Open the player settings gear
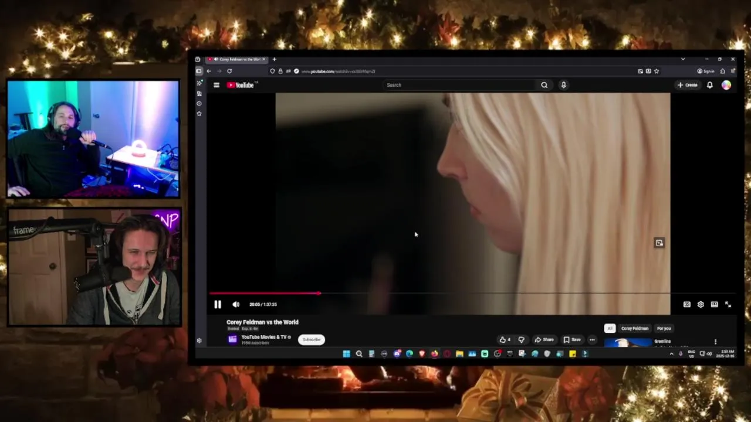The width and height of the screenshot is (751, 422). (x=701, y=304)
